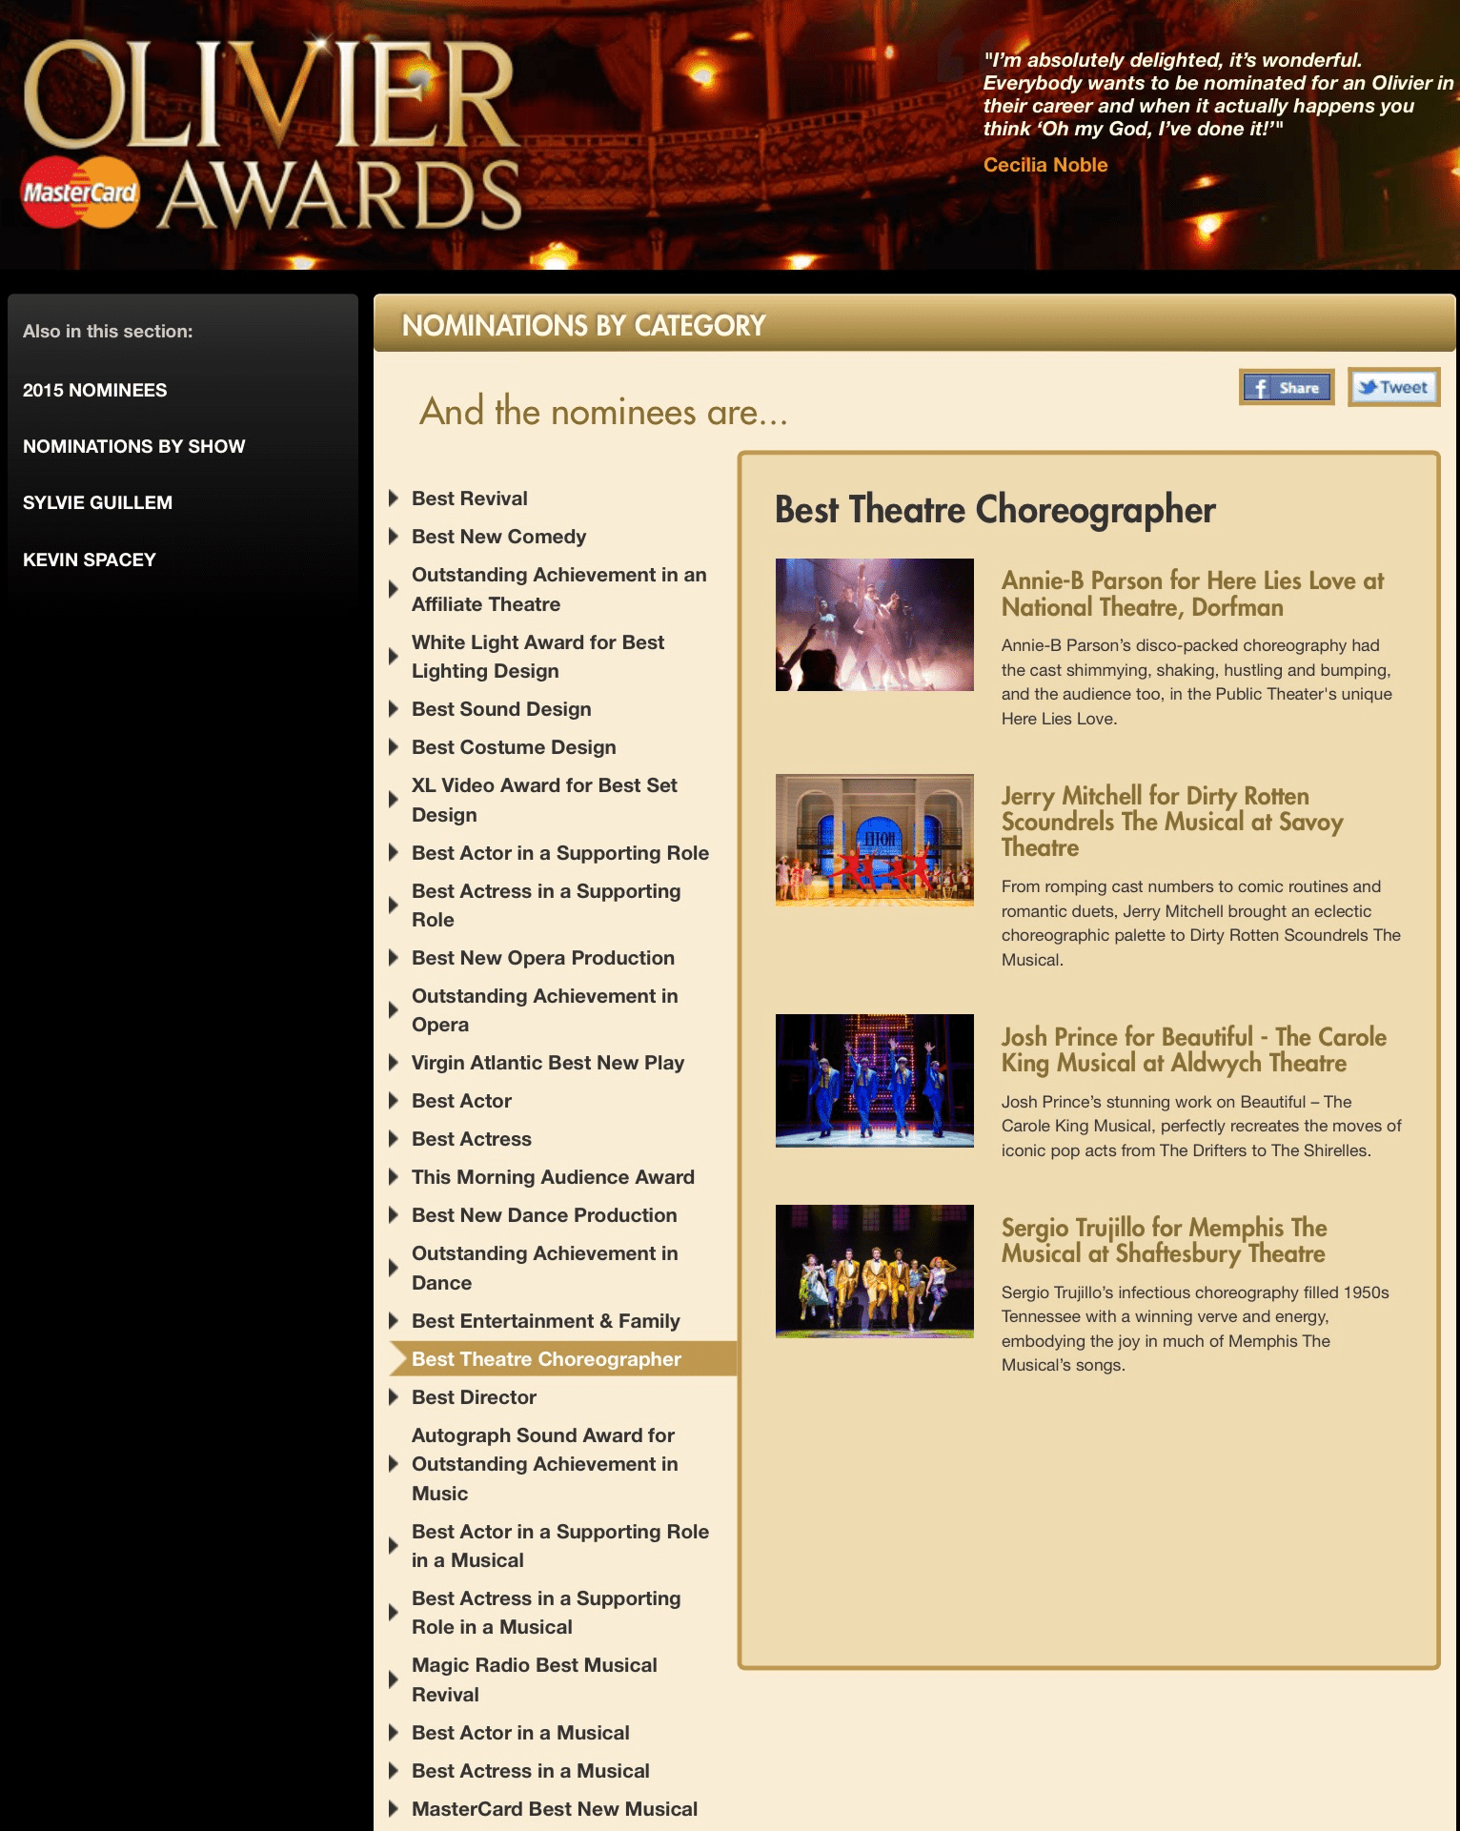Click arrow beside Best Sound Design
Screen dimensions: 1460x1831
click(x=394, y=709)
